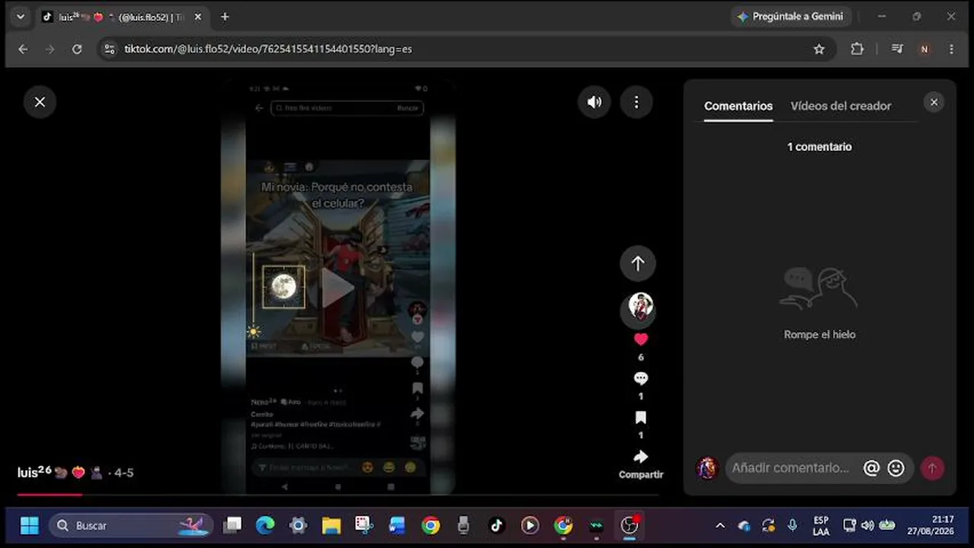Click the 'Rompe el hielo' text

[x=819, y=335]
